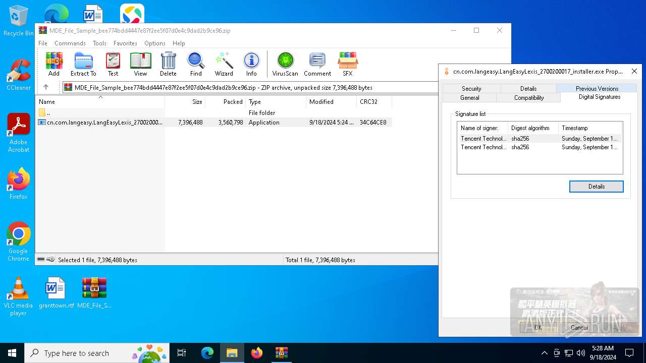Open CCleaner desktop shortcut
The width and height of the screenshot is (646, 363).
coord(18,76)
